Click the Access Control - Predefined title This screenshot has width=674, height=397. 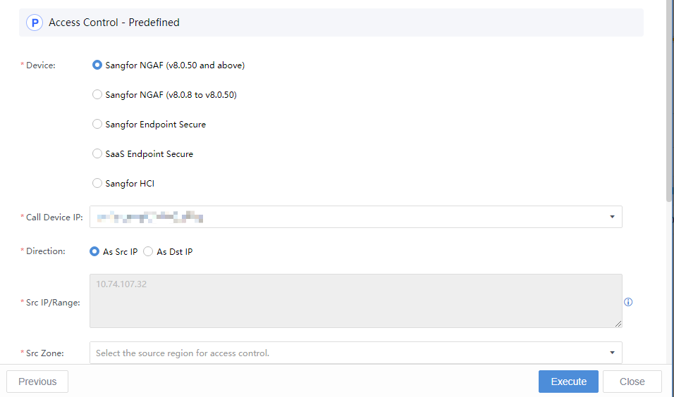click(114, 23)
